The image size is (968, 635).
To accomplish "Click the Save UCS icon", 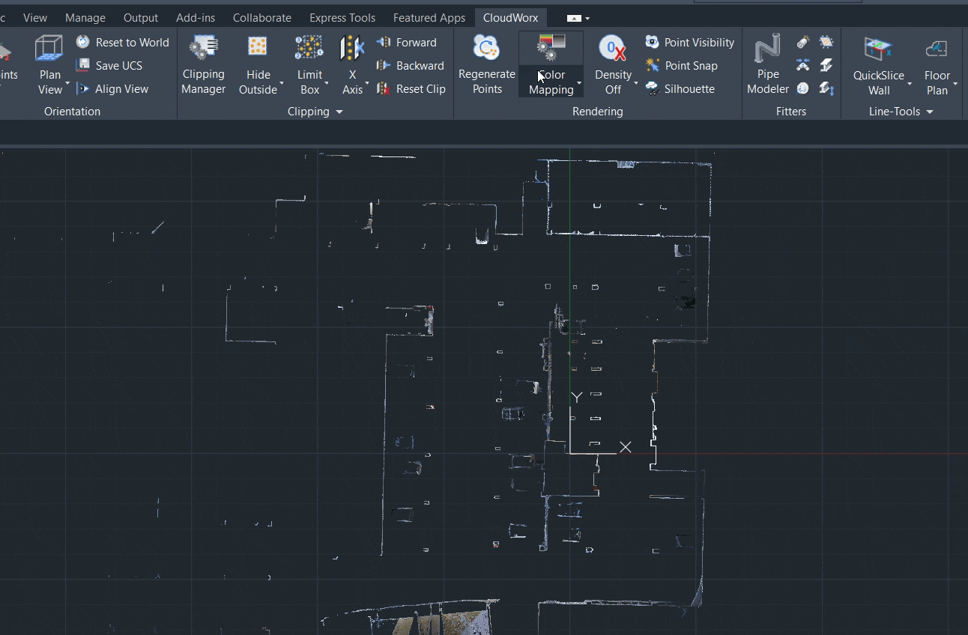I will [83, 66].
